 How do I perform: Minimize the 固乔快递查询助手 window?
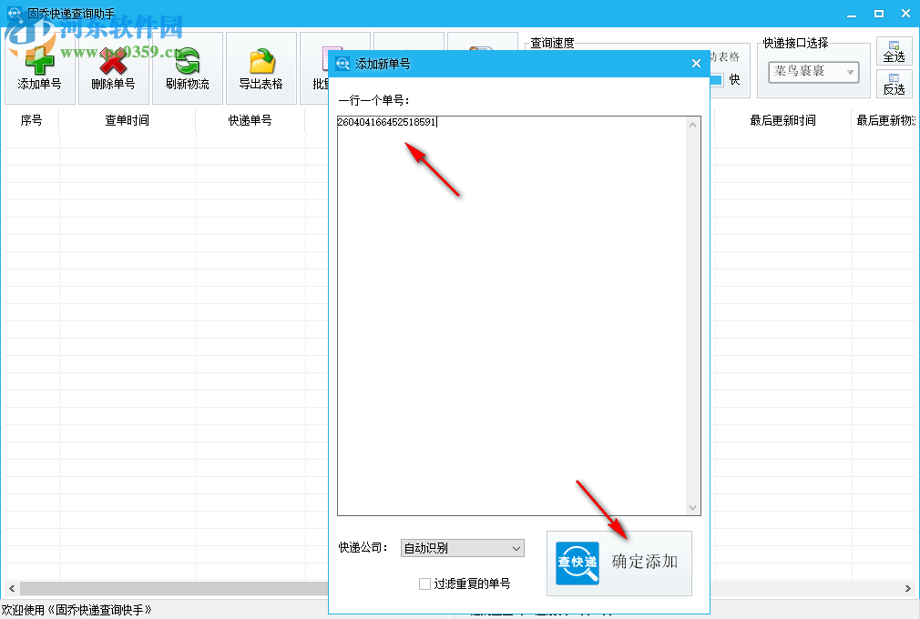click(x=852, y=14)
